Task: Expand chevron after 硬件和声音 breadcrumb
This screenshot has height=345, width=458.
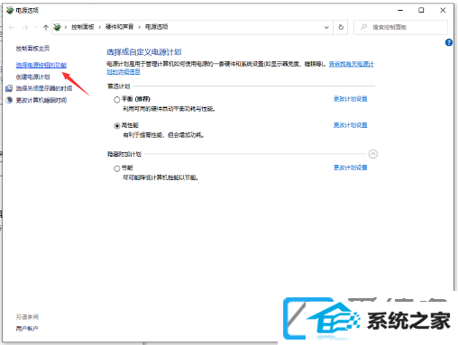Action: tap(140, 27)
